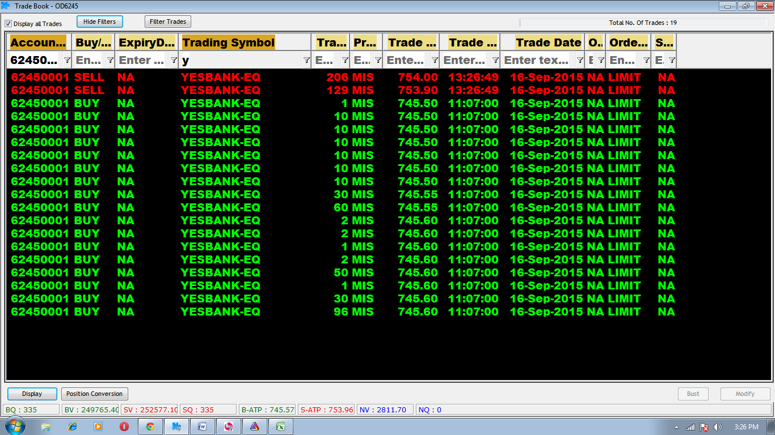This screenshot has width=775, height=435.
Task: Open File Explorer from taskbar
Action: [46, 427]
